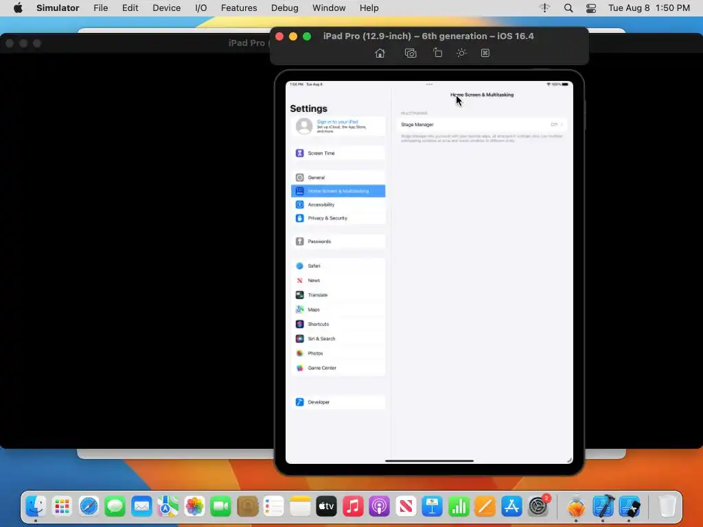Open App Store from the Dock
This screenshot has height=527, width=703.
(511, 506)
